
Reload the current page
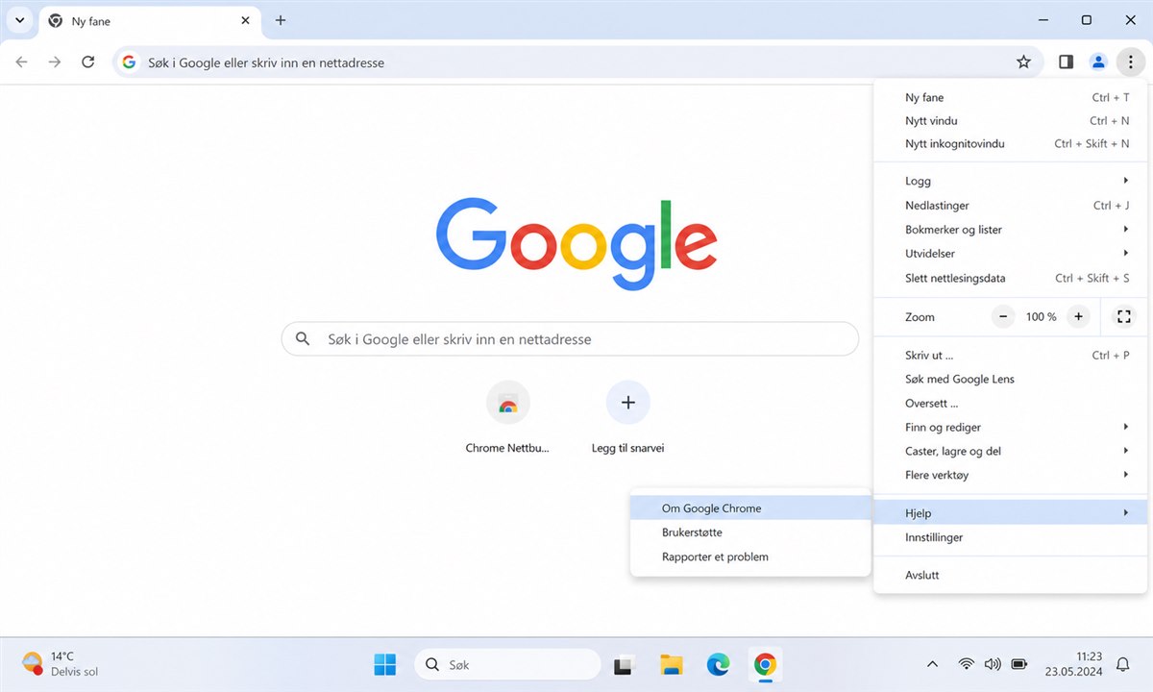point(88,62)
